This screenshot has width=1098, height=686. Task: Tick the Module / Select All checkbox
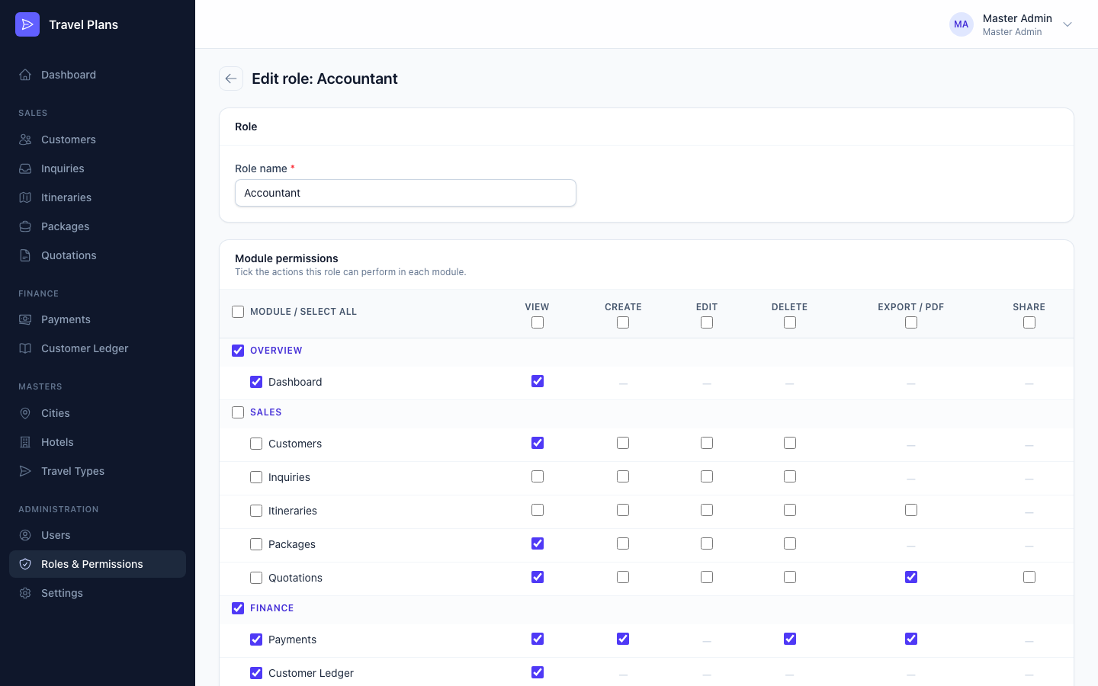click(x=238, y=312)
